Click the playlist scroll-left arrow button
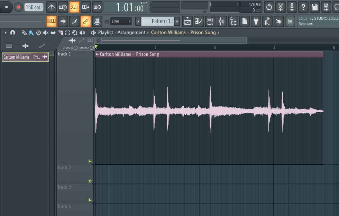Screen dimensions: 339x216 click(98, 40)
